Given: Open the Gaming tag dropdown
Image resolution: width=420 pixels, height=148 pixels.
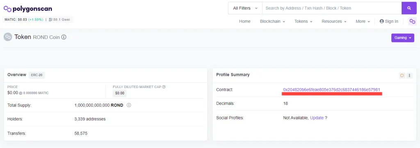Looking at the screenshot, I should tap(403, 38).
